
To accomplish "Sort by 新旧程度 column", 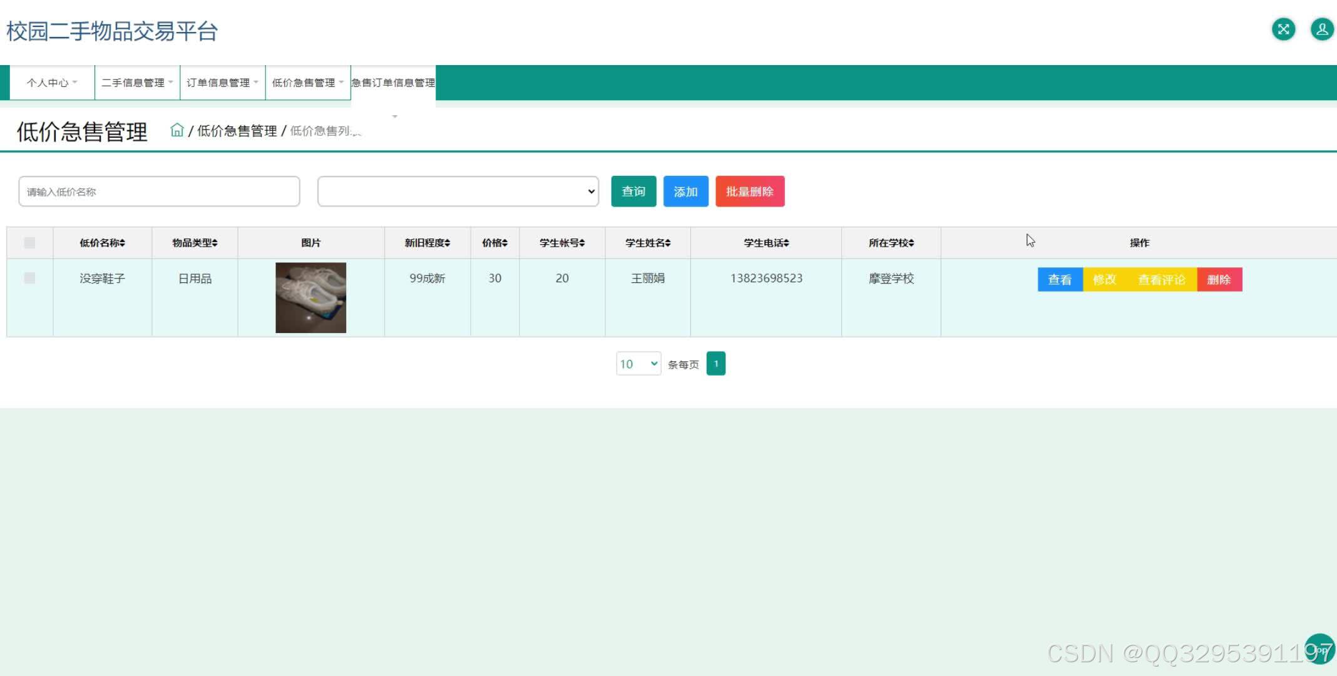I will tap(428, 243).
